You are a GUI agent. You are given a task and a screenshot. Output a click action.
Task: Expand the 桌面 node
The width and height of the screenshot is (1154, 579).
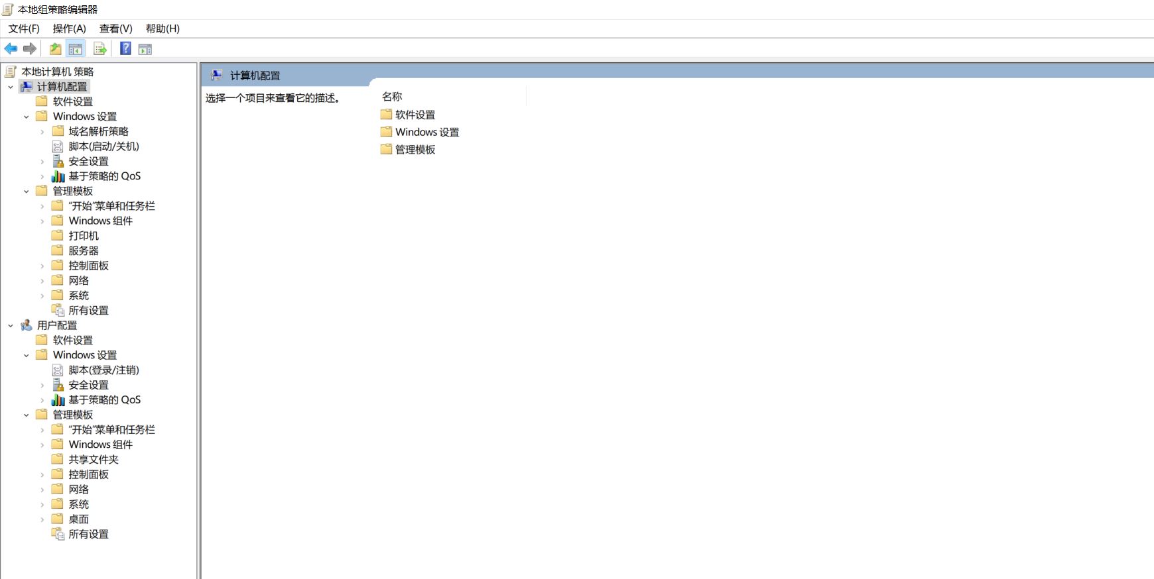click(42, 519)
